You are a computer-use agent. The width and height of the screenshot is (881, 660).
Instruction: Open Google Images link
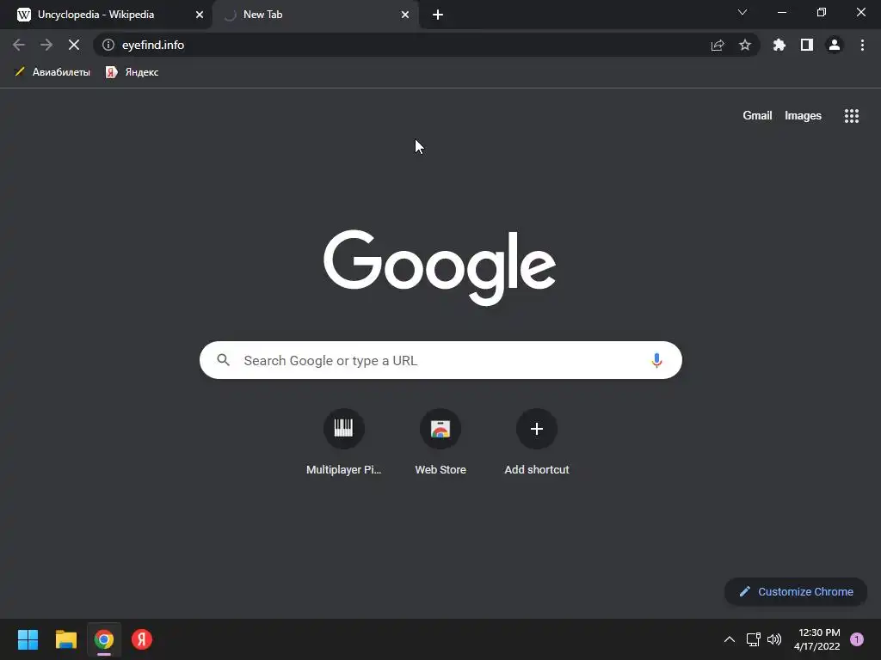coord(803,116)
